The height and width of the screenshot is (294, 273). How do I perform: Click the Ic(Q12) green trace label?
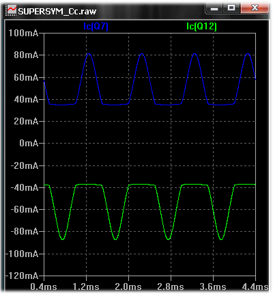coord(201,27)
